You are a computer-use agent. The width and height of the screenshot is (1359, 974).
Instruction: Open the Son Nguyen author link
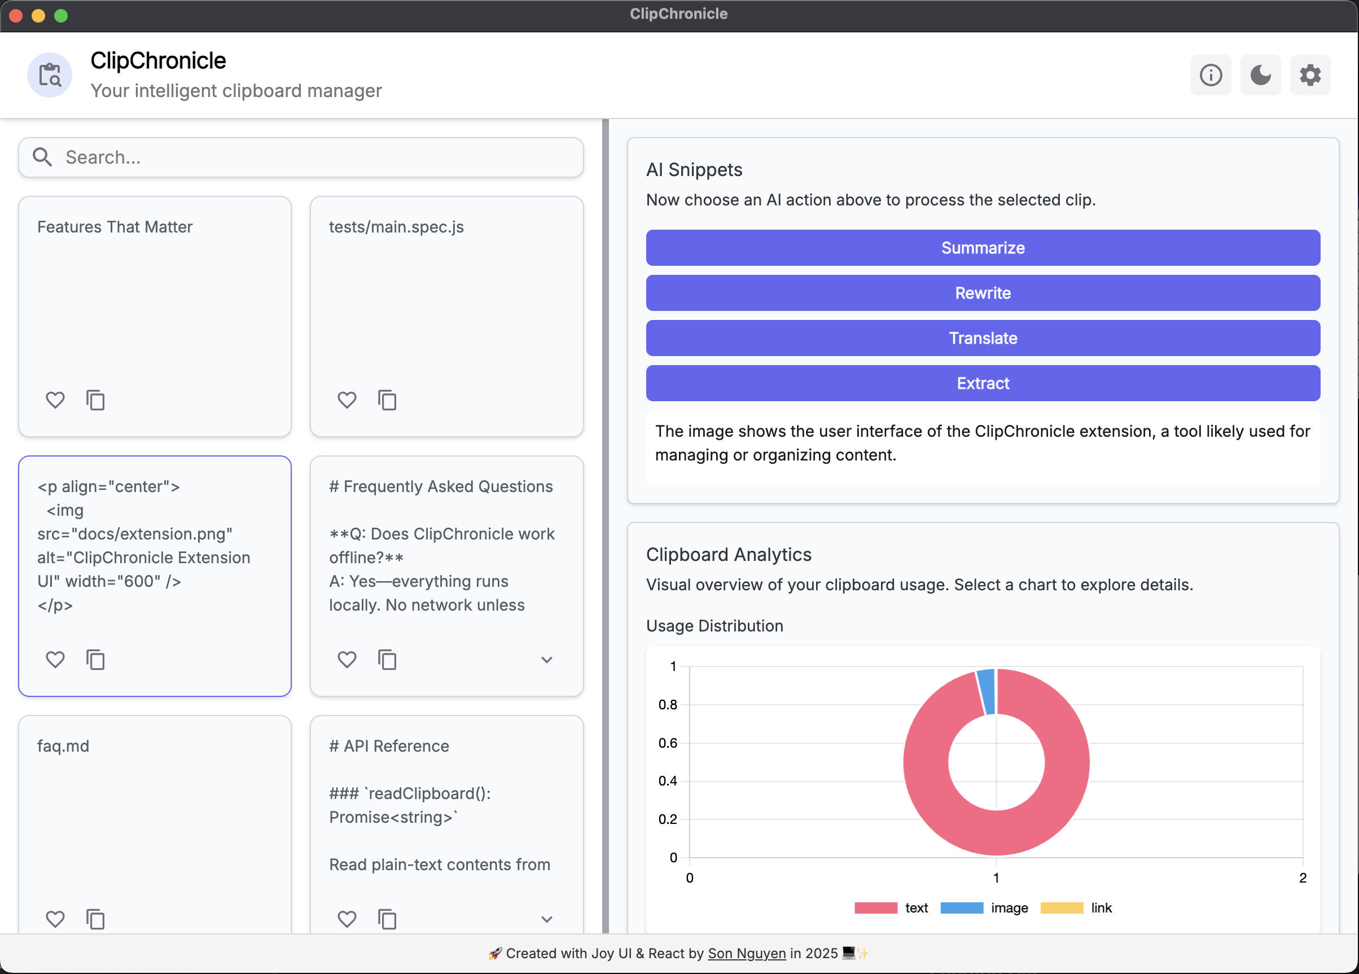[x=747, y=953]
